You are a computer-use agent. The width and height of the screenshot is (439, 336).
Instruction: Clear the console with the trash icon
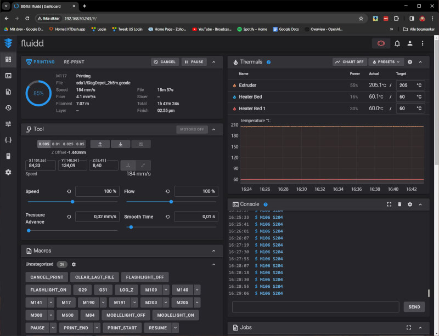tap(399, 204)
